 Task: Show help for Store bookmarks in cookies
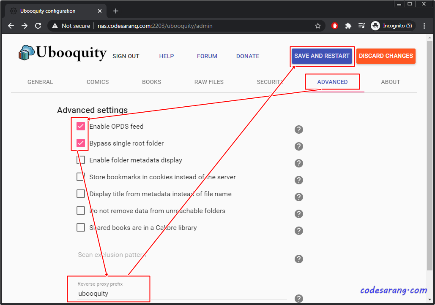coord(299,180)
